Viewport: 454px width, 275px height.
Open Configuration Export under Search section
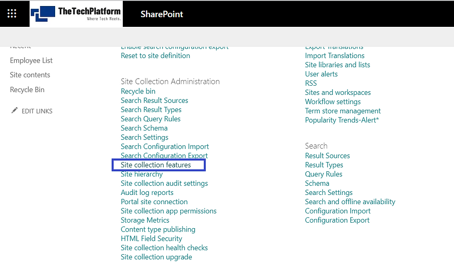coord(337,220)
